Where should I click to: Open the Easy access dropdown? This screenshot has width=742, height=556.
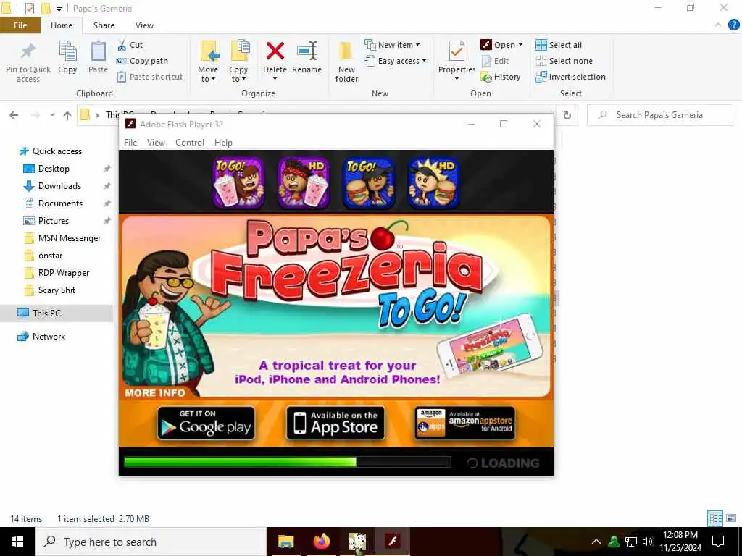coord(396,61)
